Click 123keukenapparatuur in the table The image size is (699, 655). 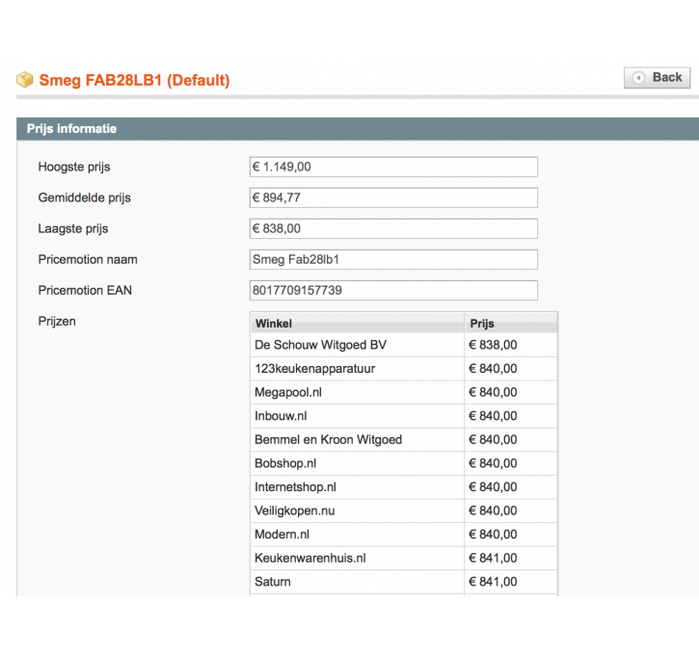pyautogui.click(x=314, y=369)
